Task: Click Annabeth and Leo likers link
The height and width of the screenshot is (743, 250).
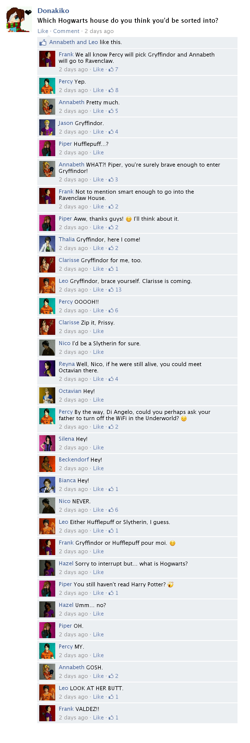Action: click(73, 42)
